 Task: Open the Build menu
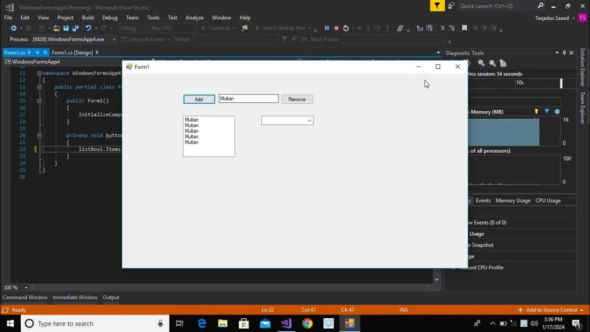click(88, 18)
